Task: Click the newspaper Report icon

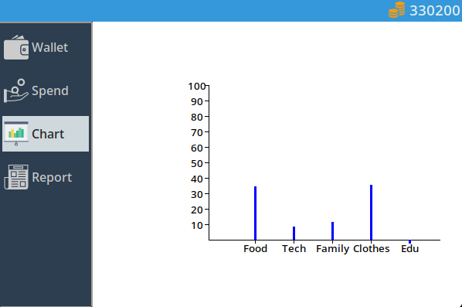Action: [16, 177]
